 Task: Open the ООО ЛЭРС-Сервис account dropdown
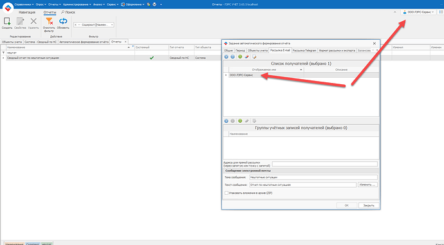tap(418, 12)
